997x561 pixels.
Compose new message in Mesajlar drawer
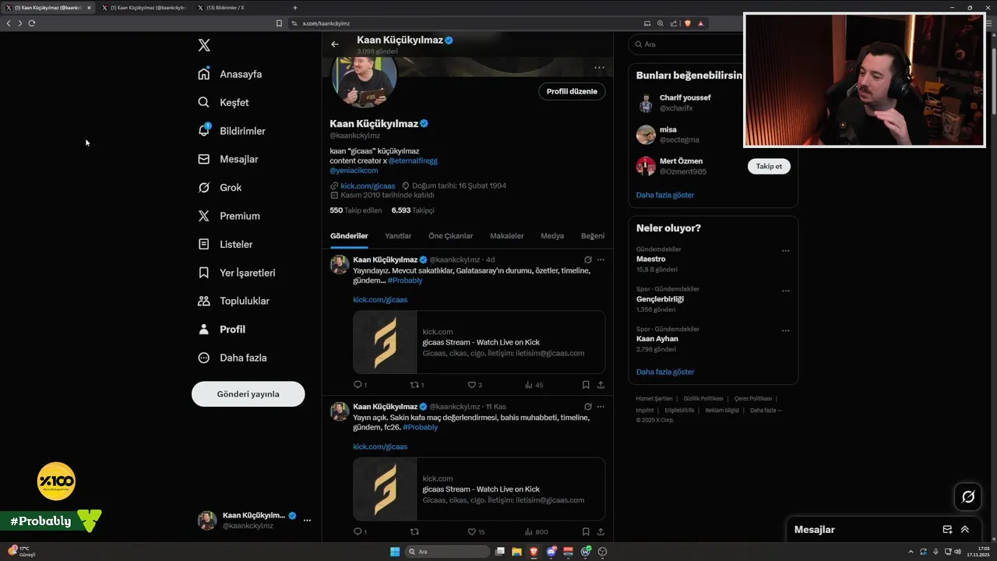click(x=947, y=530)
